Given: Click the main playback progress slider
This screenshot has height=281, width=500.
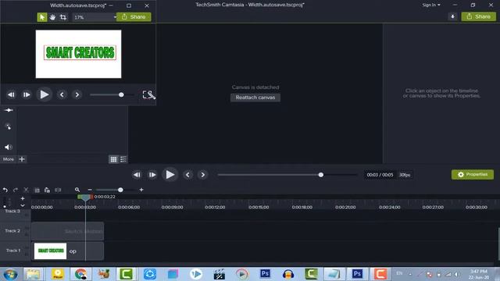Looking at the screenshot, I should point(287,175).
